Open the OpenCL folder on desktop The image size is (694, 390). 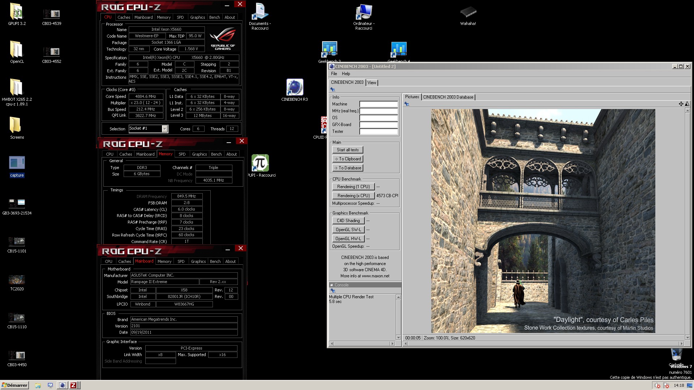click(x=17, y=52)
